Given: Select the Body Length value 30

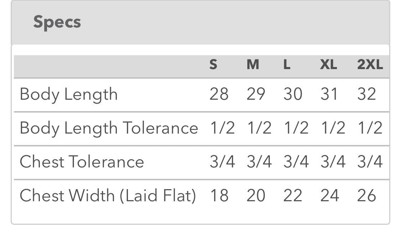Looking at the screenshot, I should pyautogui.click(x=293, y=94).
